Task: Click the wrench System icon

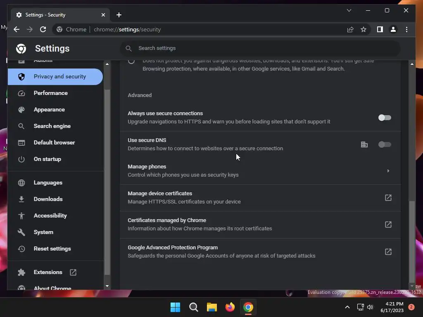Action: (x=21, y=232)
